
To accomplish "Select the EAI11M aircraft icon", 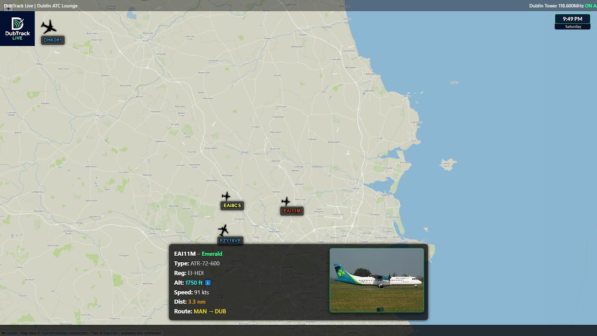I will coord(286,202).
